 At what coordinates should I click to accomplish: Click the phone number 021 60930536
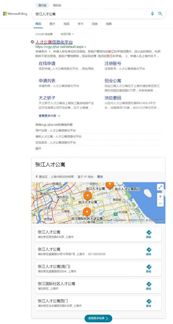pyautogui.click(x=97, y=254)
